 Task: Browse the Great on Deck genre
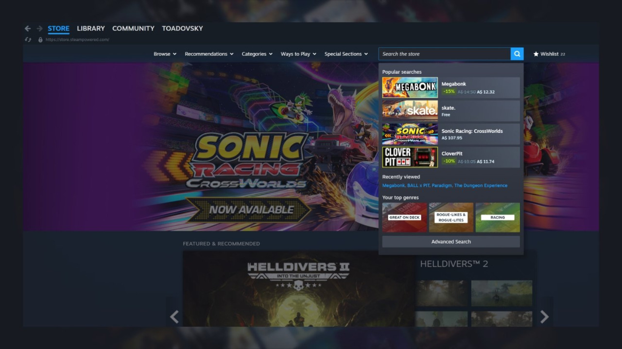(x=404, y=217)
